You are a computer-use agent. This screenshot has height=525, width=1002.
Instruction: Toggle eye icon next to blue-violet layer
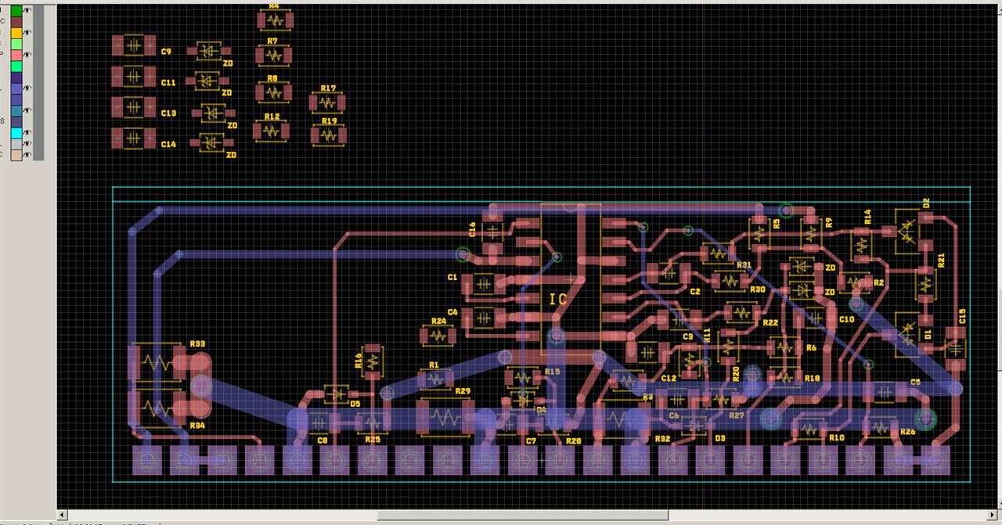[x=27, y=88]
